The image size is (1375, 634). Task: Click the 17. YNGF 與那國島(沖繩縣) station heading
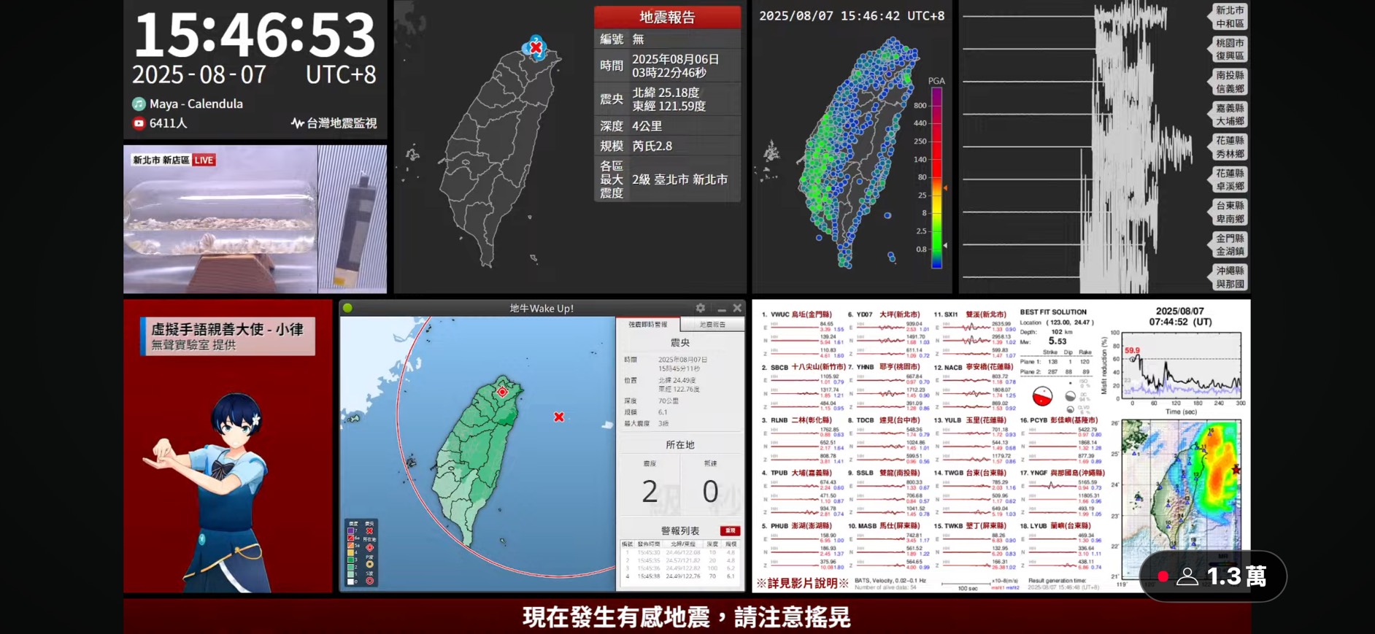pos(1062,473)
